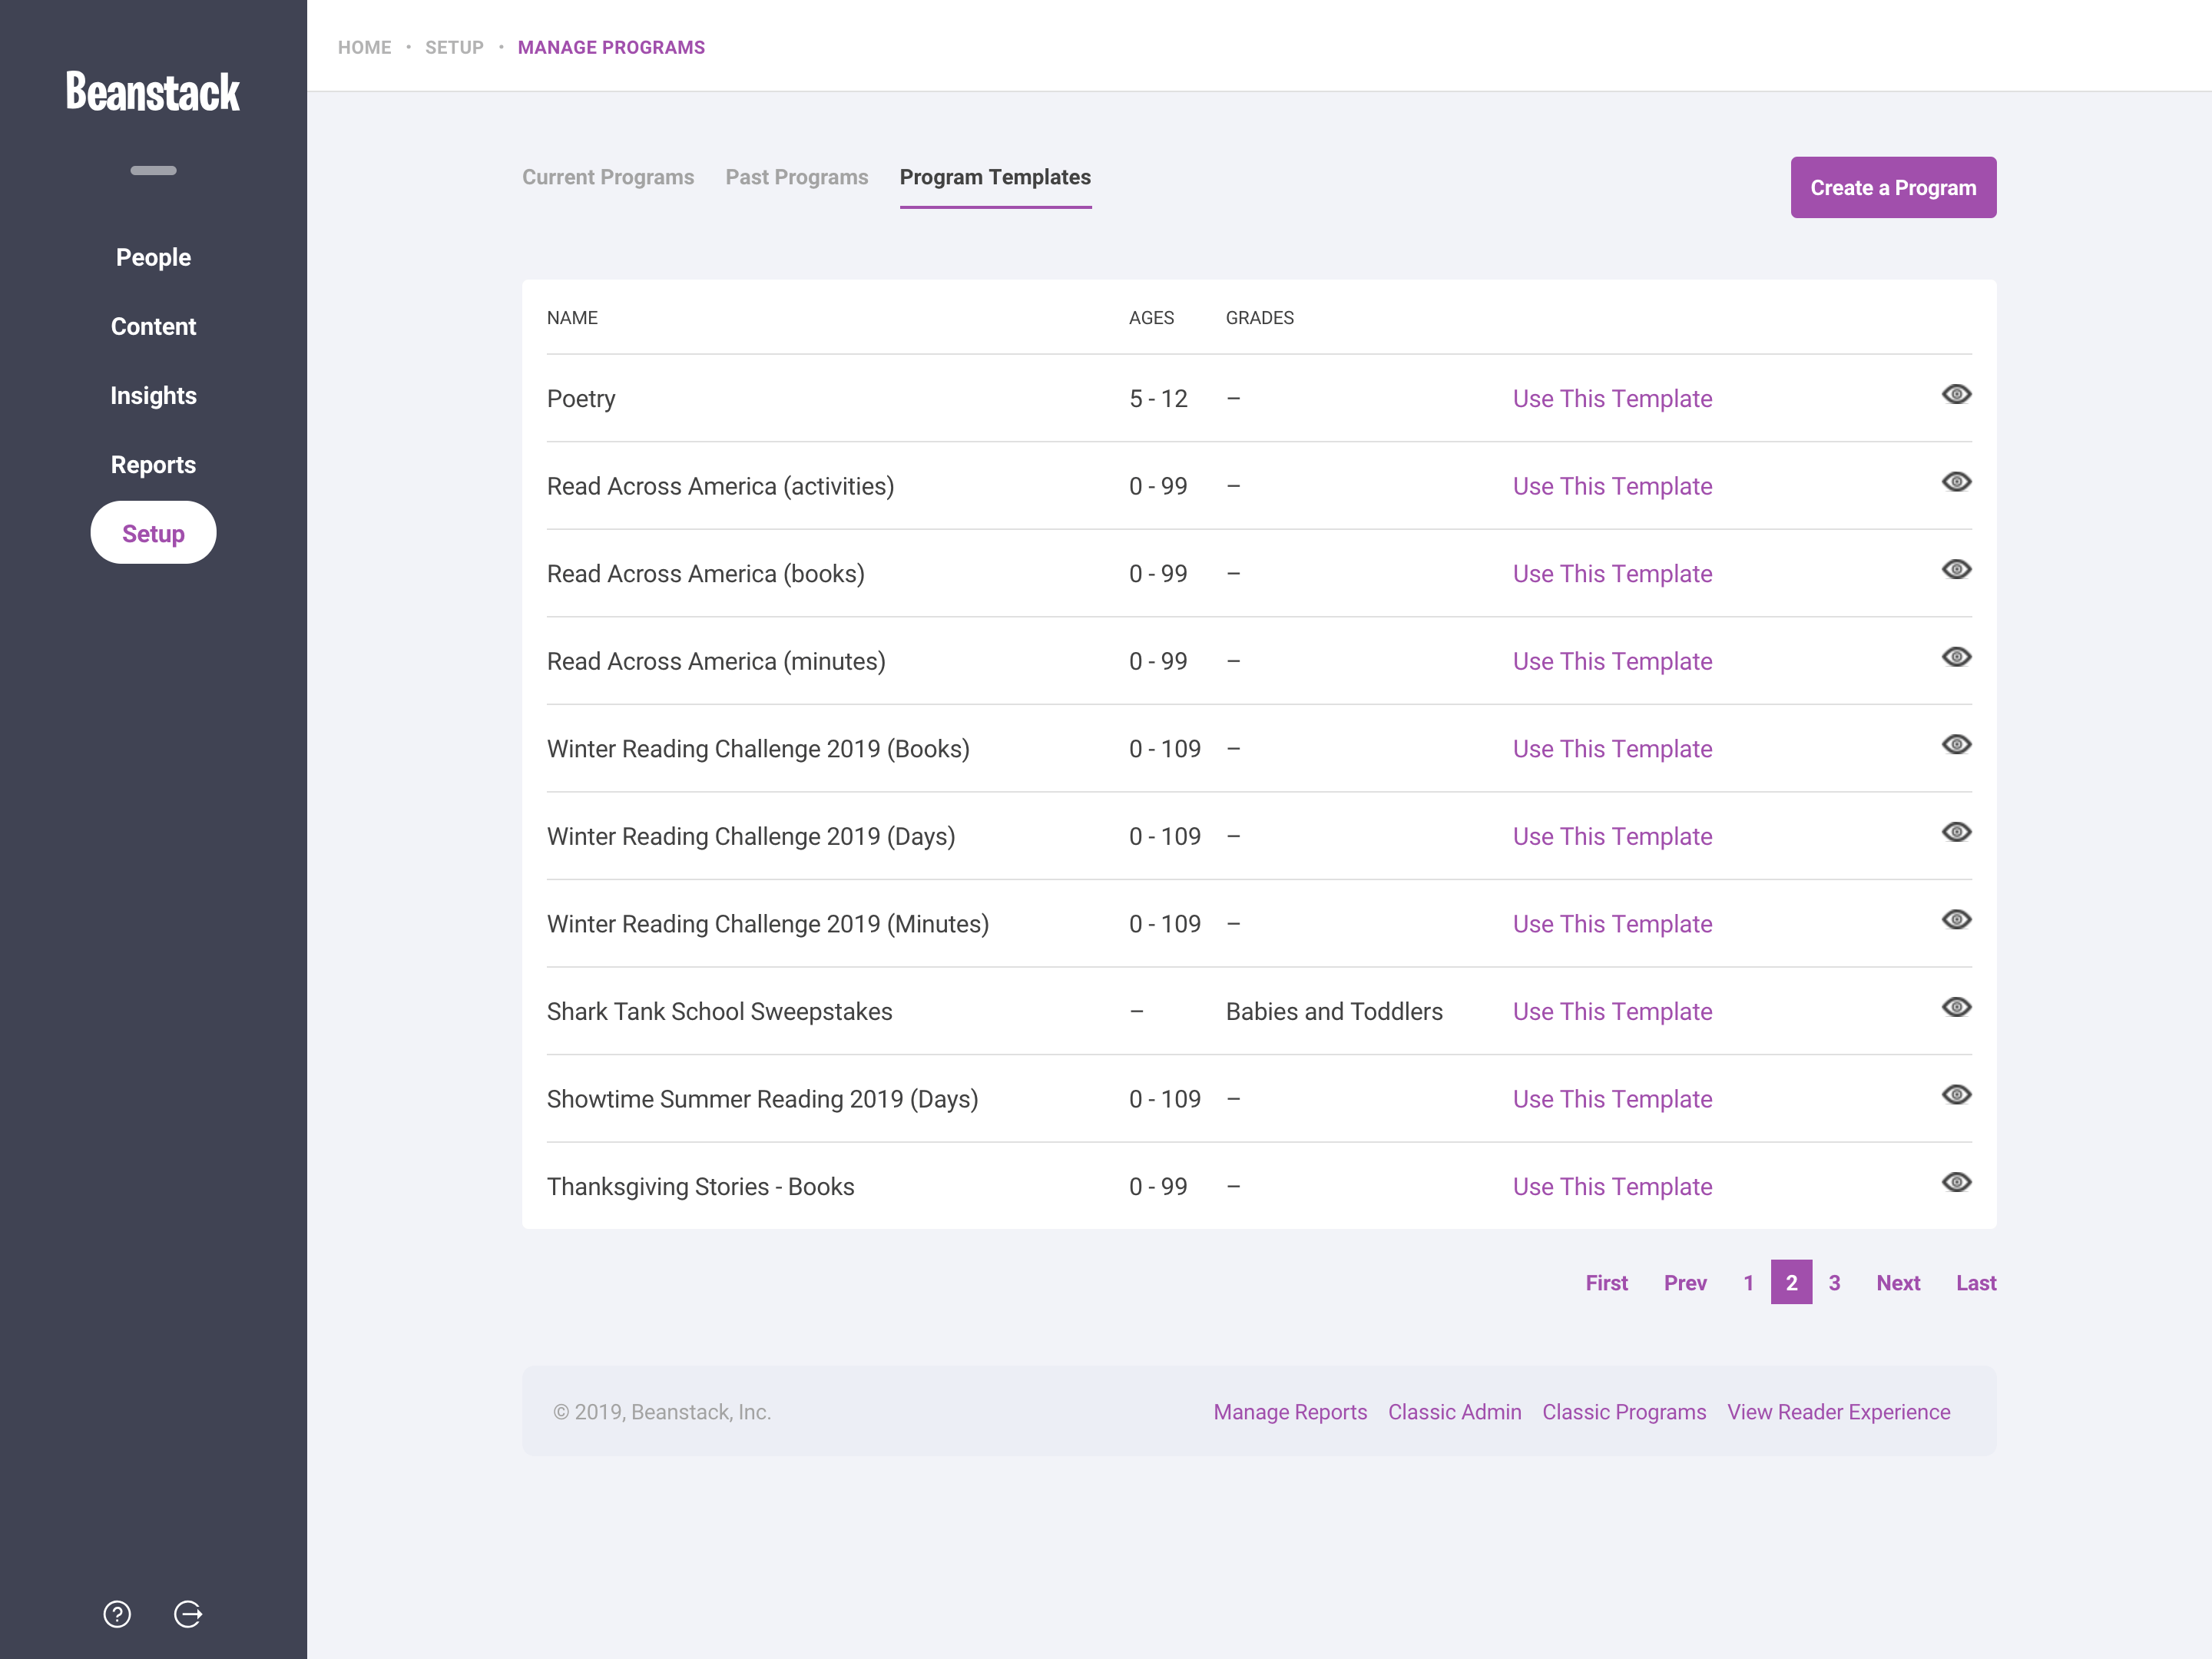Click 'Read Across America (books)' name
The image size is (2212, 1659).
pyautogui.click(x=705, y=573)
